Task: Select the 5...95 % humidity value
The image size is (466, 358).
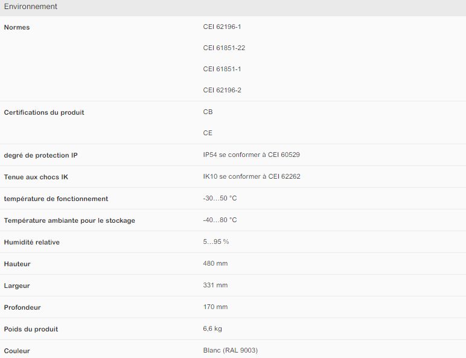Action: tap(216, 241)
